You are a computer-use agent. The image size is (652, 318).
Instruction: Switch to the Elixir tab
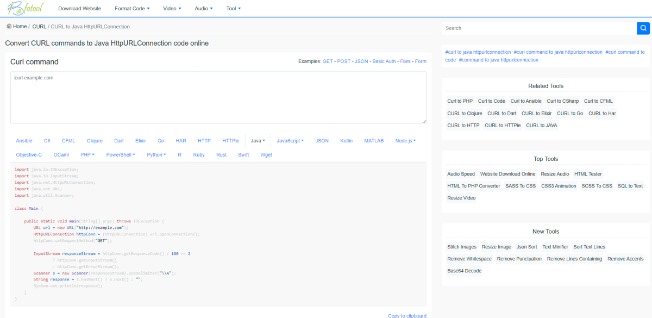(141, 141)
